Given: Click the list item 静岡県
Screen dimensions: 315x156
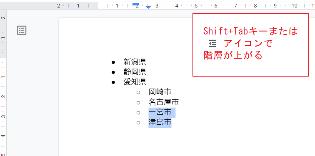Looking at the screenshot, I should click(135, 72).
